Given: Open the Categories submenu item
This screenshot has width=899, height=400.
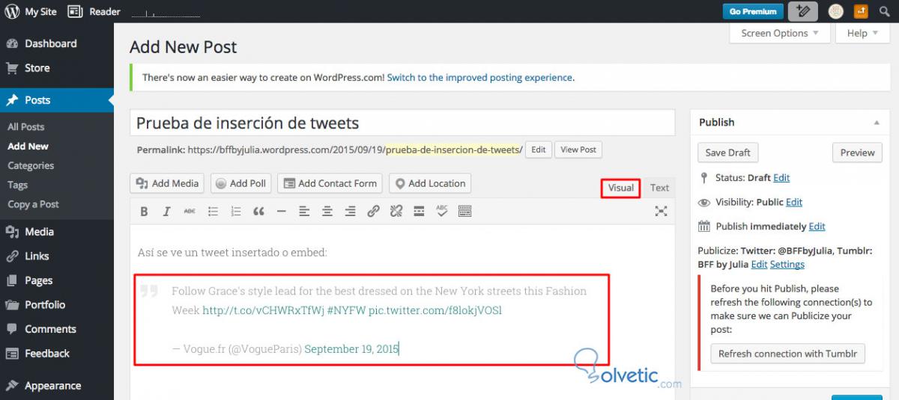Looking at the screenshot, I should coord(31,166).
